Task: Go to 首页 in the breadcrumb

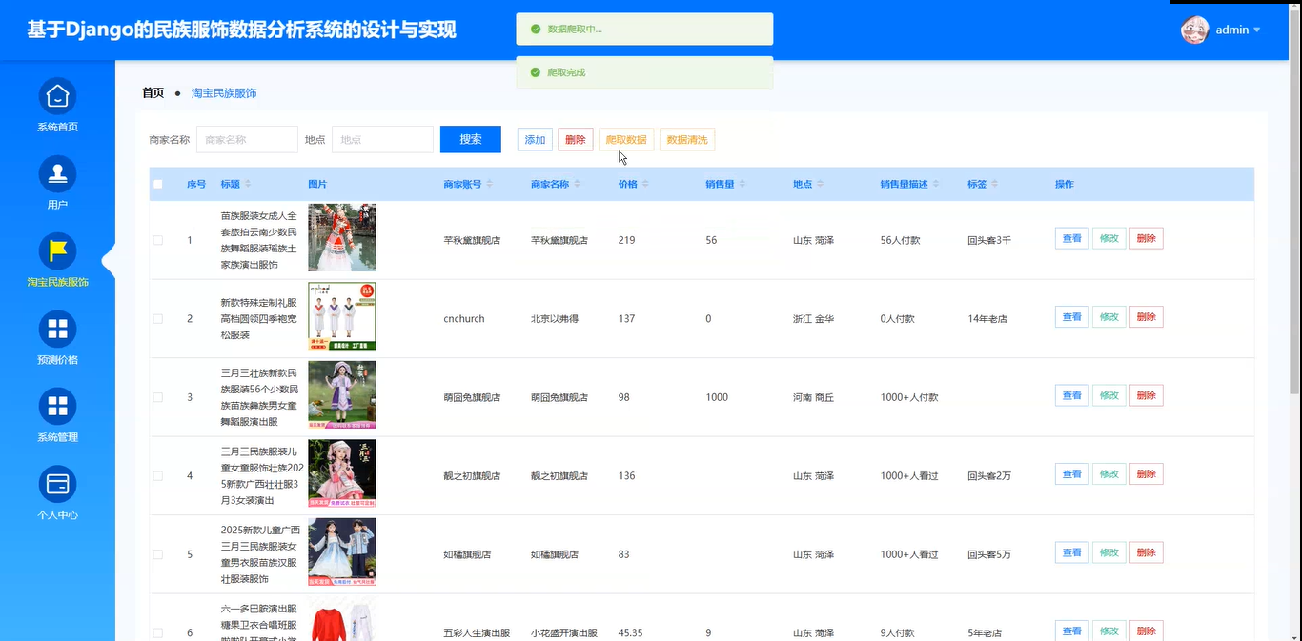Action: pos(153,92)
